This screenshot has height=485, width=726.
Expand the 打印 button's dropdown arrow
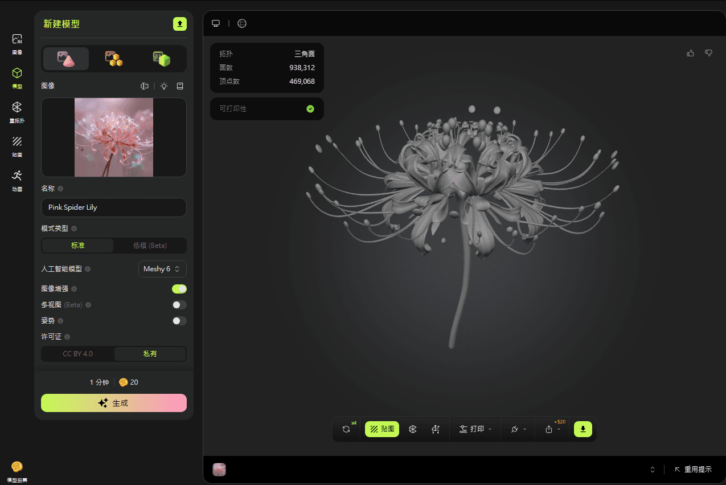(x=489, y=429)
